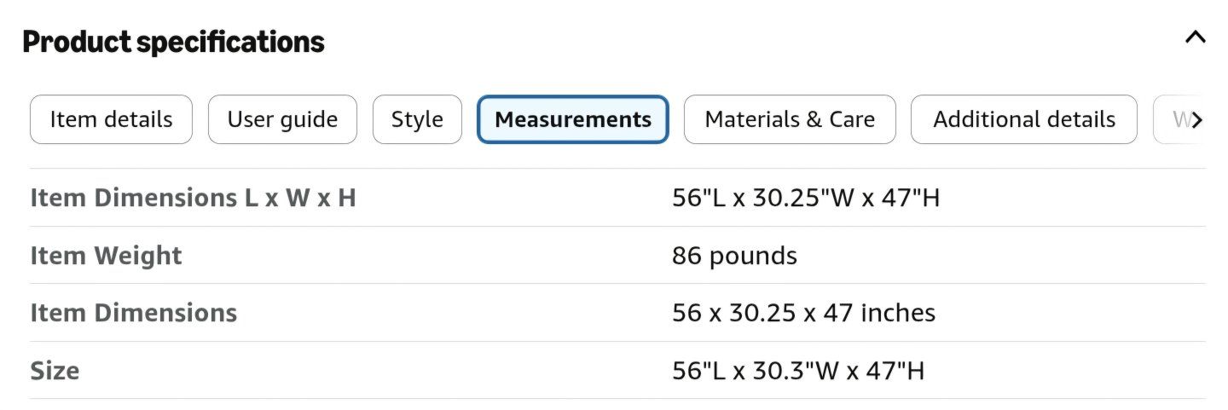The width and height of the screenshot is (1228, 410).
Task: Click the Item Dimensions row label
Action: click(134, 313)
